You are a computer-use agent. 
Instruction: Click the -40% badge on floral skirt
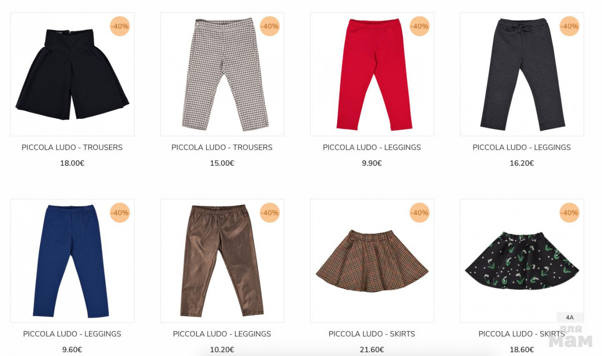[569, 213]
